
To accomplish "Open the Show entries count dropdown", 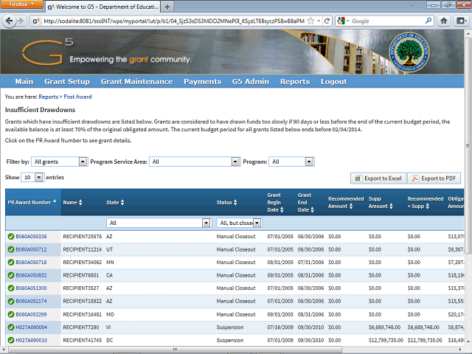I will (x=32, y=177).
